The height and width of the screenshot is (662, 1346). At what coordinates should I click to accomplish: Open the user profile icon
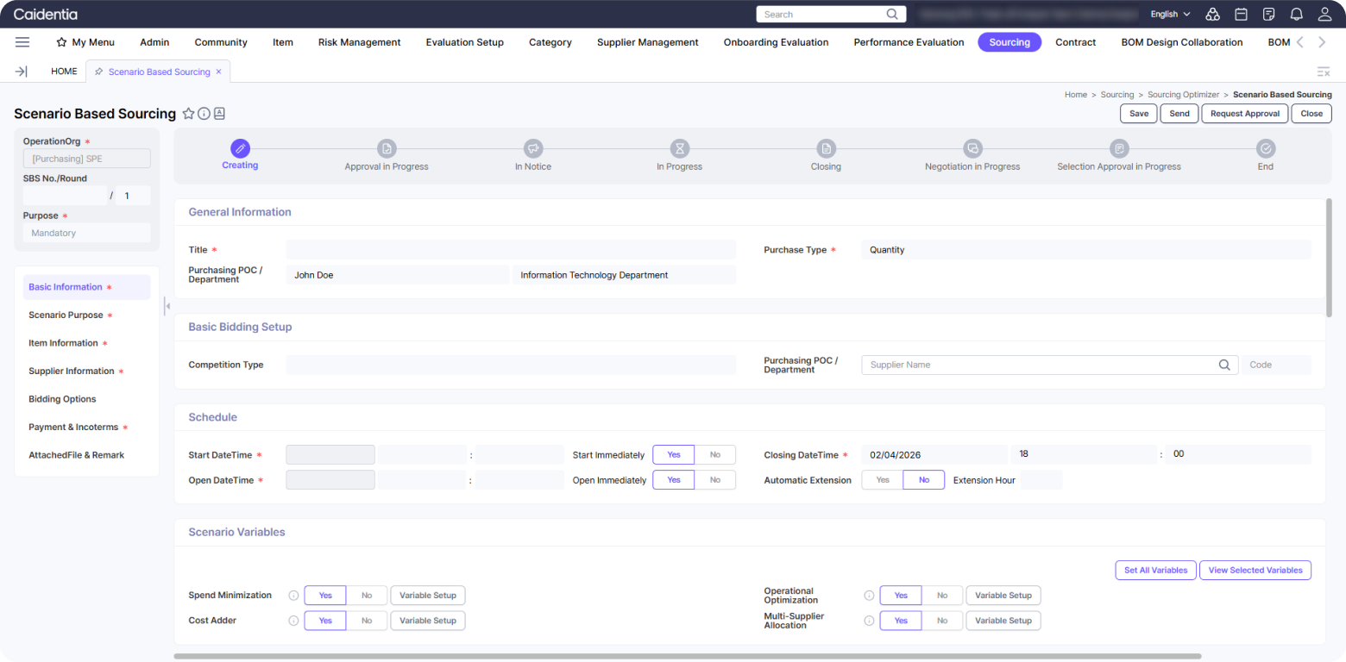click(x=1324, y=14)
